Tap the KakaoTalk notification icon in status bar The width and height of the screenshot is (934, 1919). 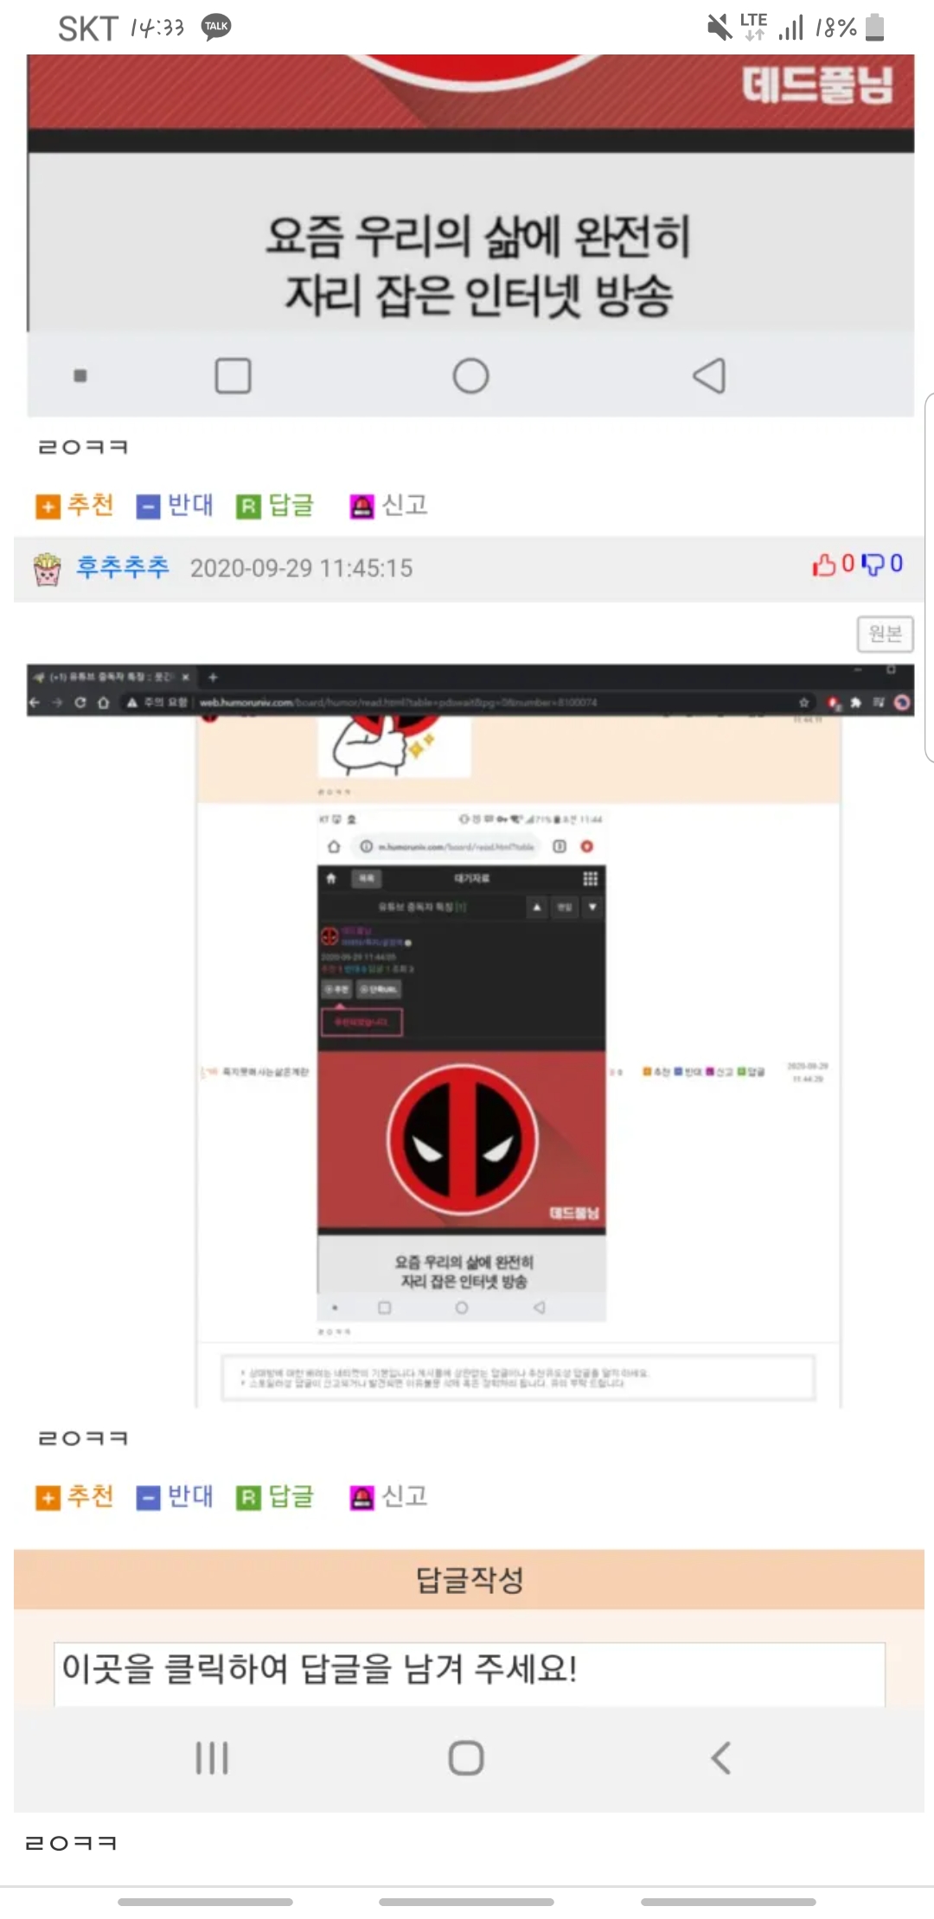point(216,27)
